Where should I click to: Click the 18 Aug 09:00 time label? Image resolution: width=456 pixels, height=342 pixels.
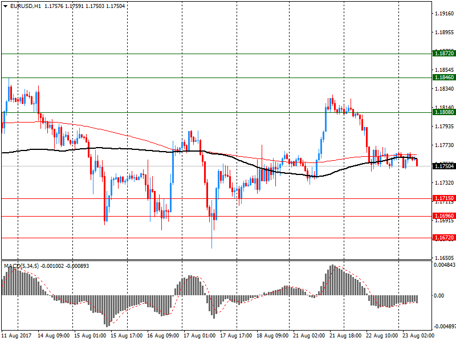point(272,336)
